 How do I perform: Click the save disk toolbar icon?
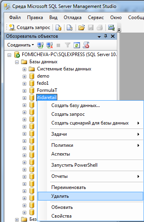[x=91, y=27]
